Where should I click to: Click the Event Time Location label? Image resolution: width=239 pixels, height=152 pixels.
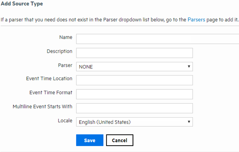pos(49,79)
